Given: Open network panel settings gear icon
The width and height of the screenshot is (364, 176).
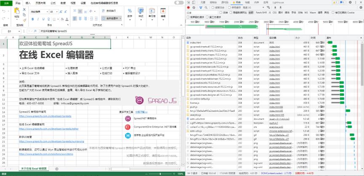Looking at the screenshot, I should [x=361, y=8].
